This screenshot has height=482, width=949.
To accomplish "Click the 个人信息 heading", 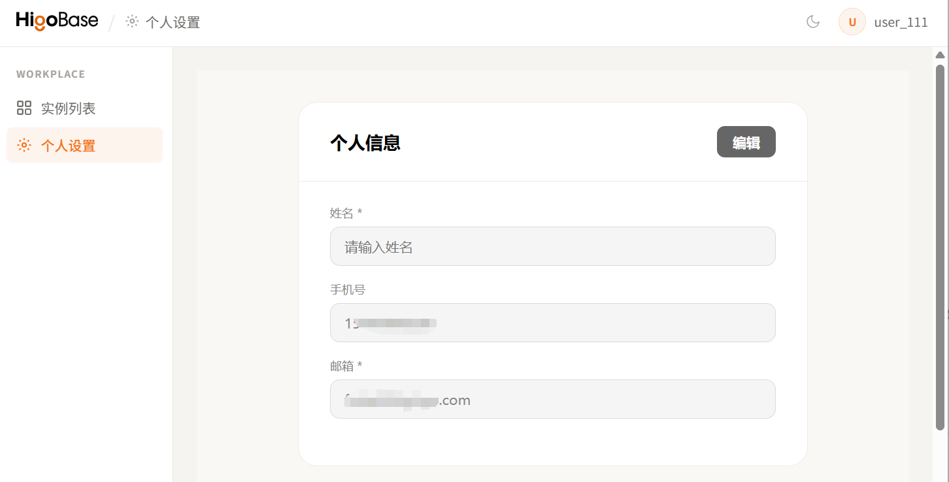I will 365,142.
